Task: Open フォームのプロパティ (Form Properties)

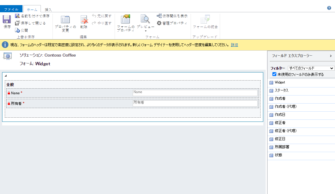Action: [125, 20]
